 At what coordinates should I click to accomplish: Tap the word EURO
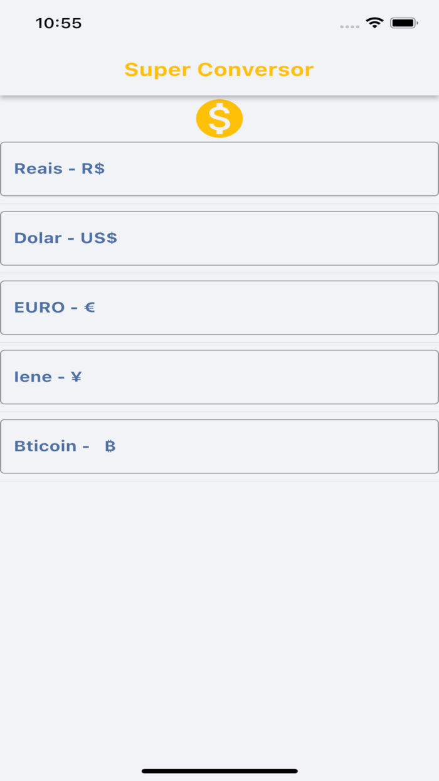40,308
